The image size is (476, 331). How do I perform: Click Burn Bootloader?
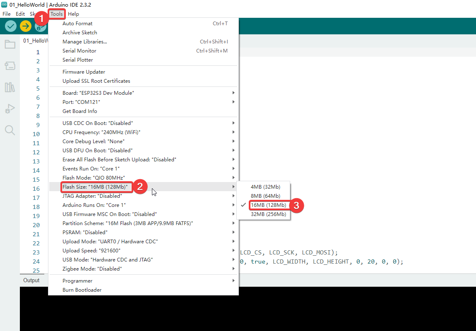coord(143,290)
